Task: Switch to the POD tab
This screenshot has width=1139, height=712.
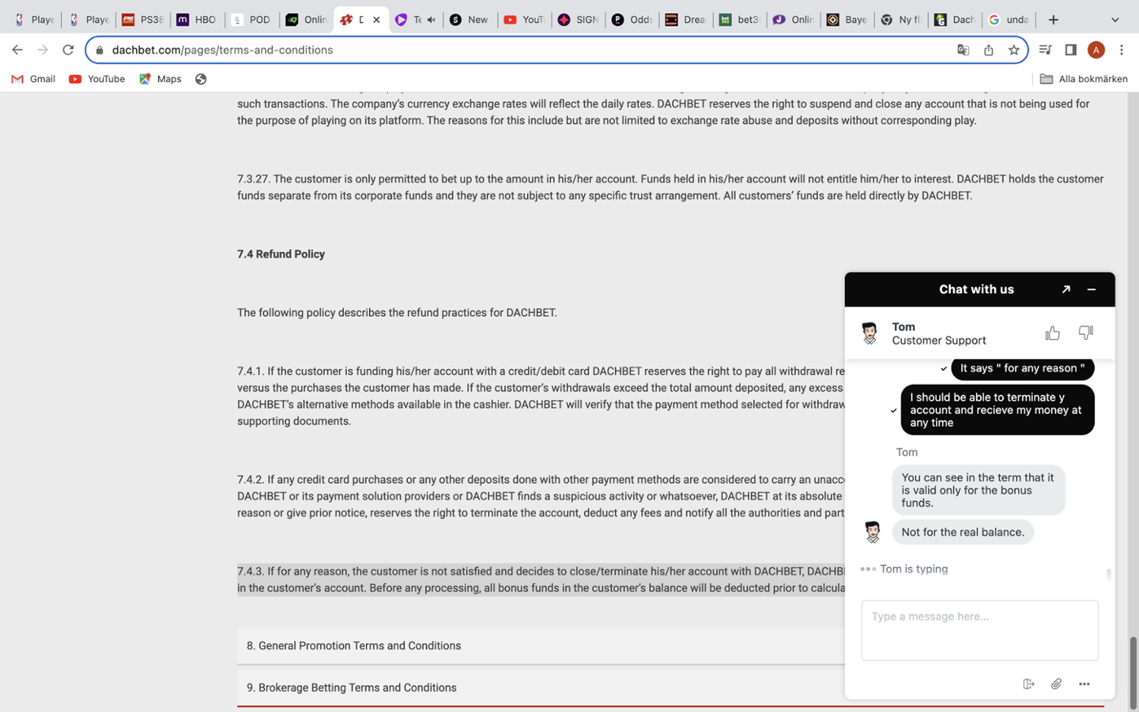Action: pyautogui.click(x=251, y=20)
